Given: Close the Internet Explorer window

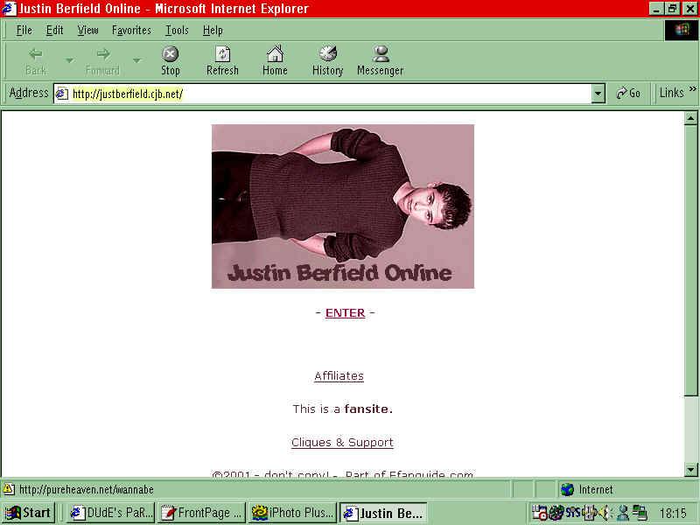Looking at the screenshot, I should (689, 9).
